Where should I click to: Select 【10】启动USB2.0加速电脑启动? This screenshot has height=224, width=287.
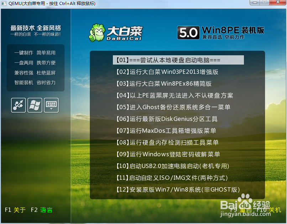pyautogui.click(x=173, y=166)
